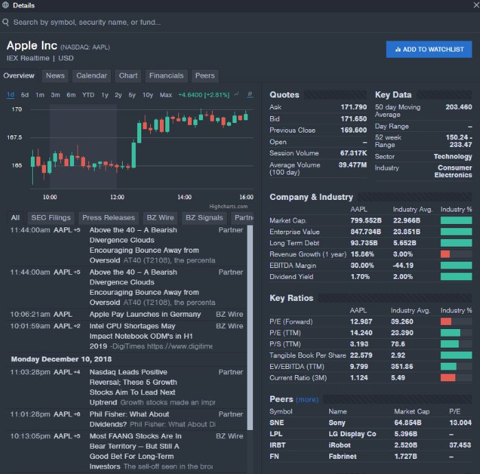Click the Session Volume value 67.317K
The image size is (480, 474).
[353, 153]
